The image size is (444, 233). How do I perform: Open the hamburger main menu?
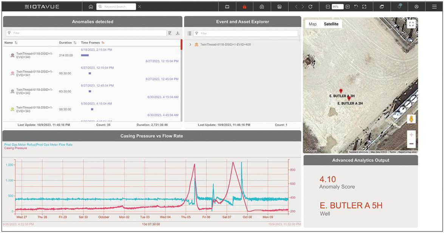point(435,7)
